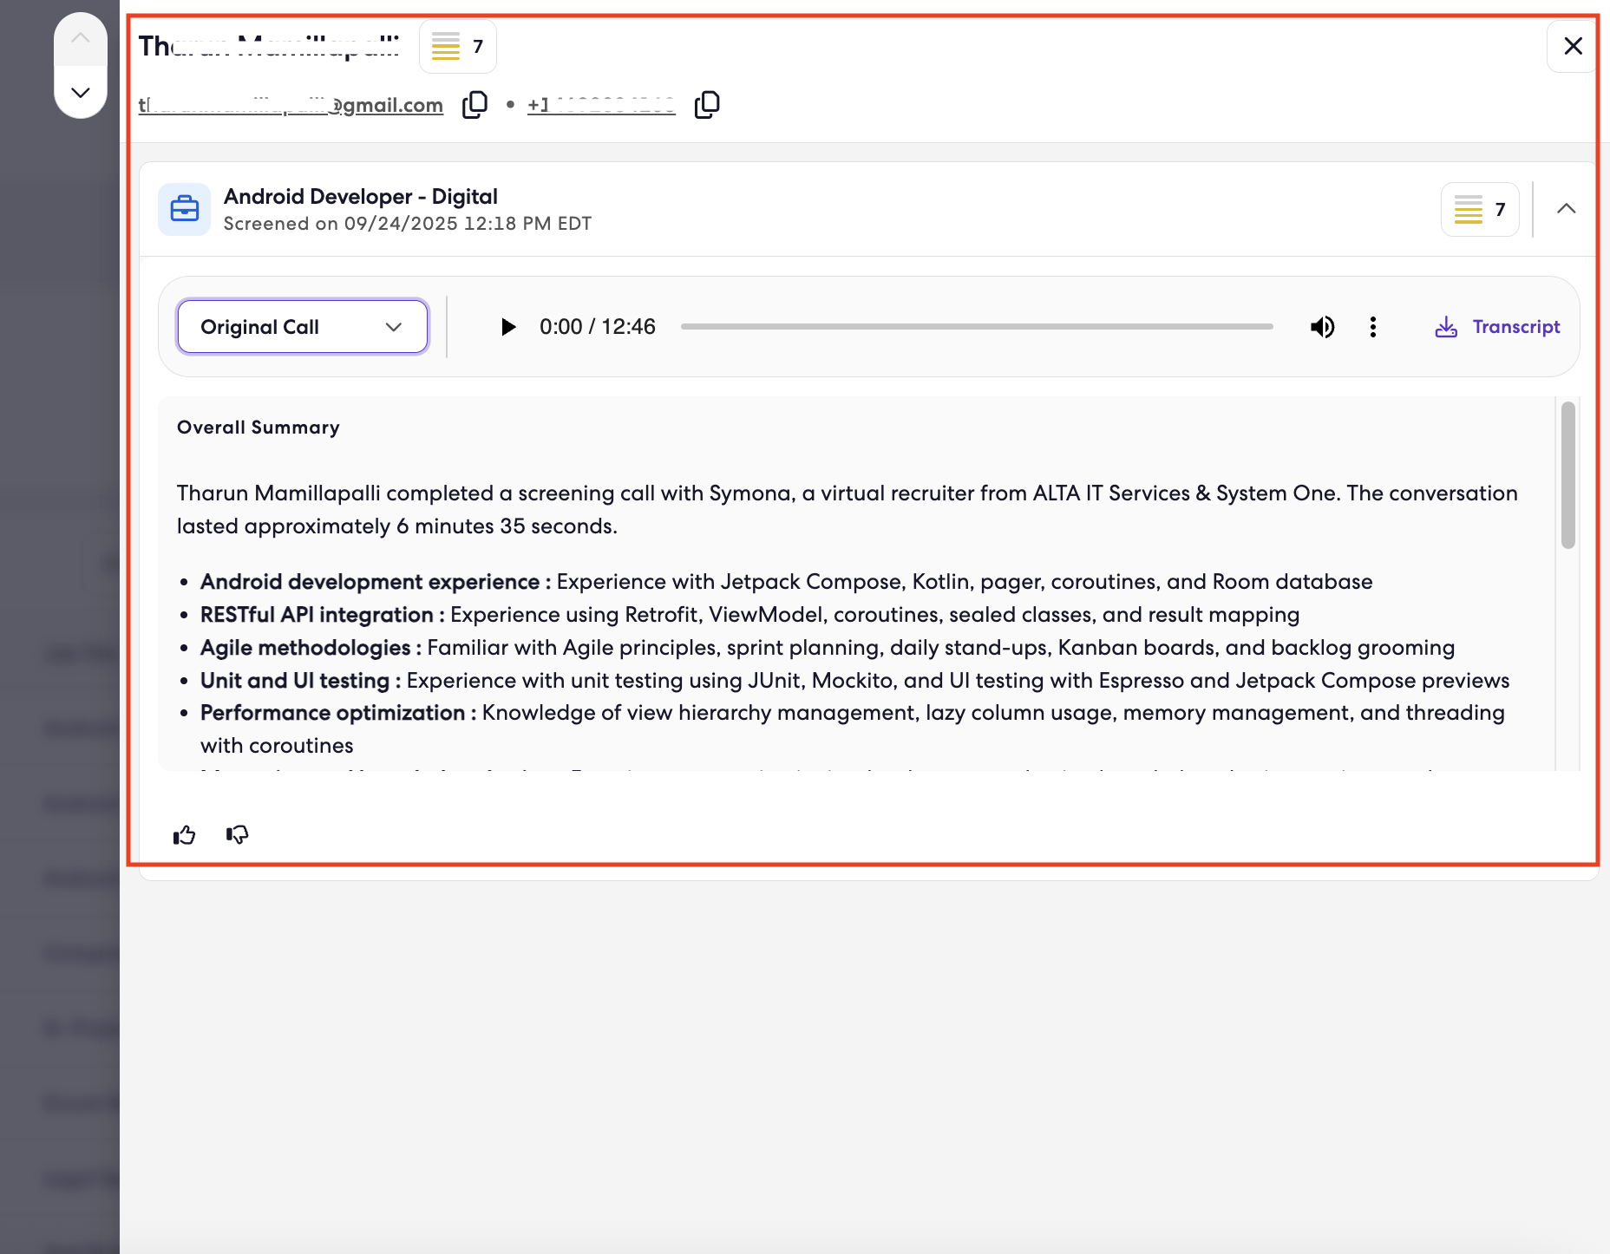Click the thumbs down feedback icon

click(x=237, y=835)
